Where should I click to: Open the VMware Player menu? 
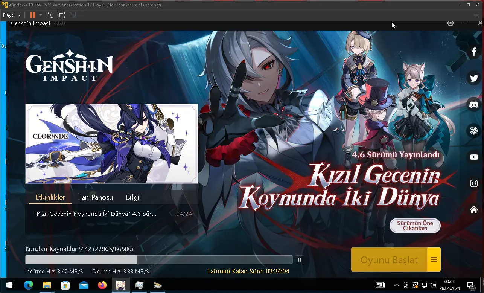(x=12, y=15)
